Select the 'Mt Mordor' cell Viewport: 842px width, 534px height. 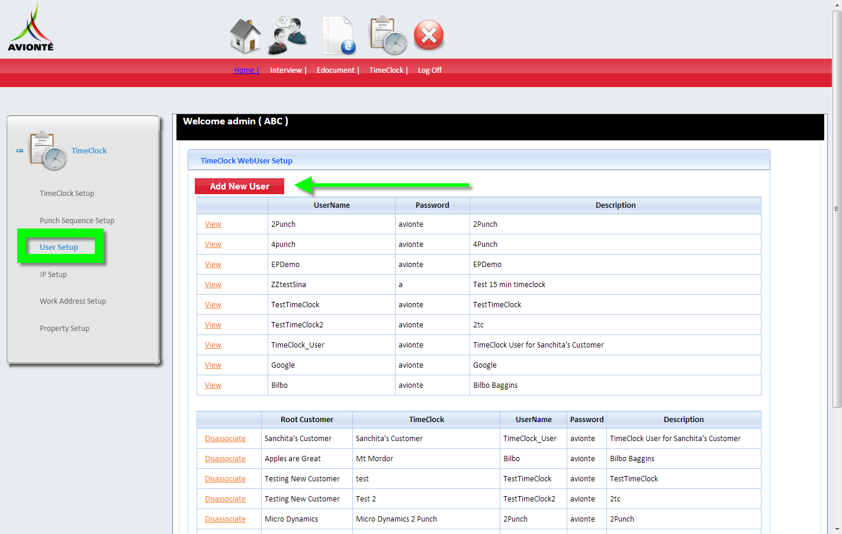[426, 459]
